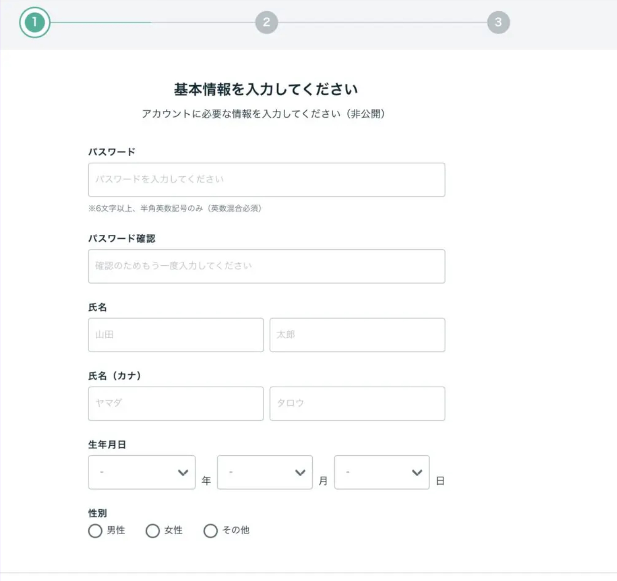
Task: Click the step 3 indicator circle
Action: 499,23
